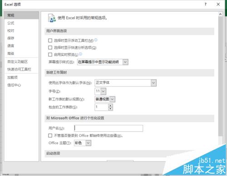Open 自定义功能区 settings
Screen dimensions: 227x176
pos(21,62)
